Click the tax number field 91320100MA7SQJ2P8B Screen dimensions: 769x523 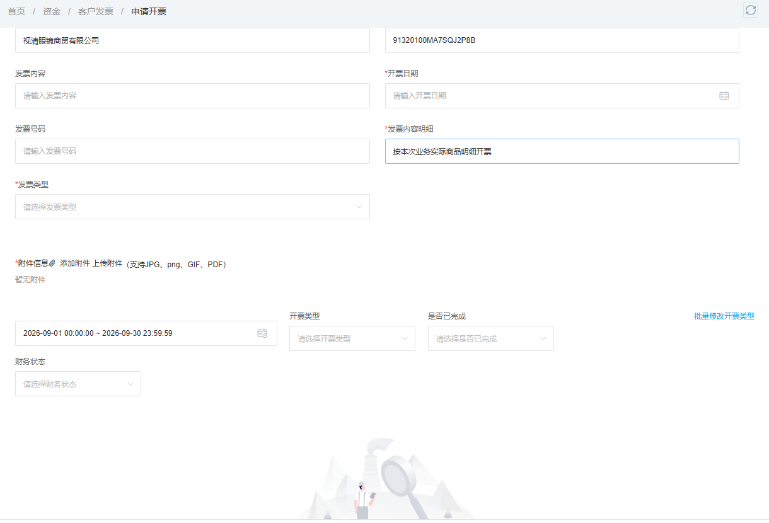click(562, 40)
